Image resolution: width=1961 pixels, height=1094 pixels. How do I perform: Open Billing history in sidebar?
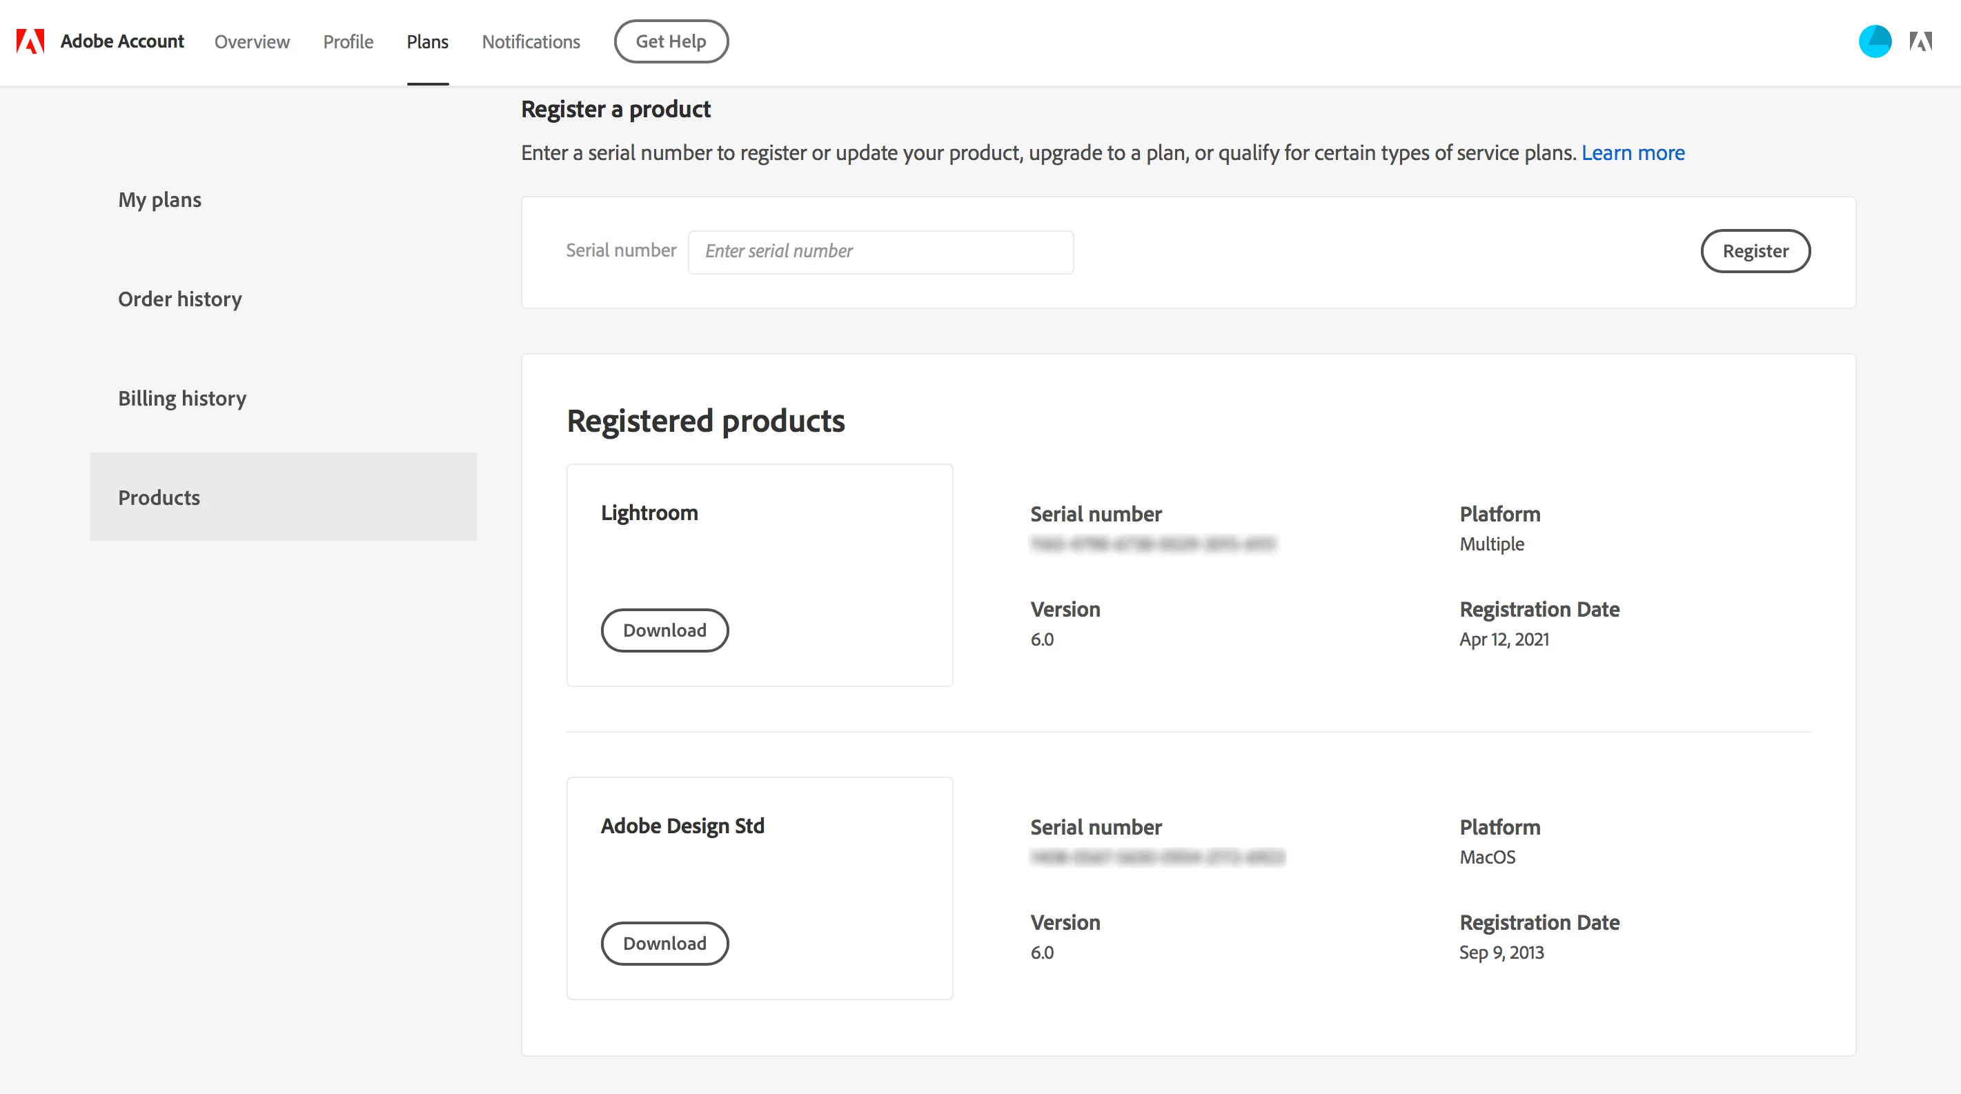[182, 398]
